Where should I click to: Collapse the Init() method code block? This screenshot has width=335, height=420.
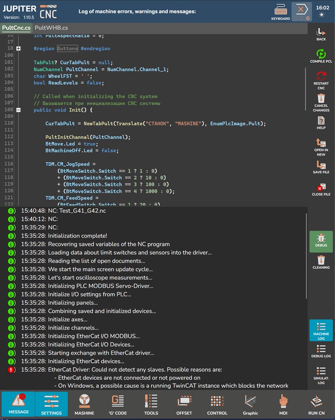(18, 110)
